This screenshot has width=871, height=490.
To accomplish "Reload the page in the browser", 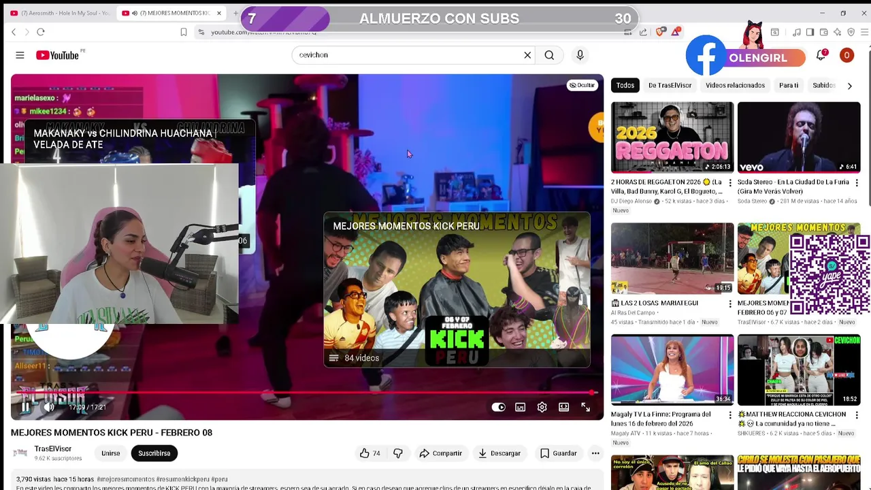I will pyautogui.click(x=41, y=32).
